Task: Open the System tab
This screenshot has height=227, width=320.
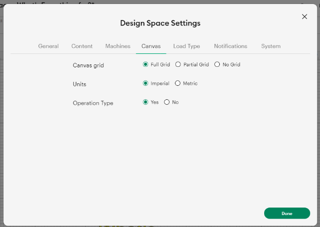Action: point(271,46)
